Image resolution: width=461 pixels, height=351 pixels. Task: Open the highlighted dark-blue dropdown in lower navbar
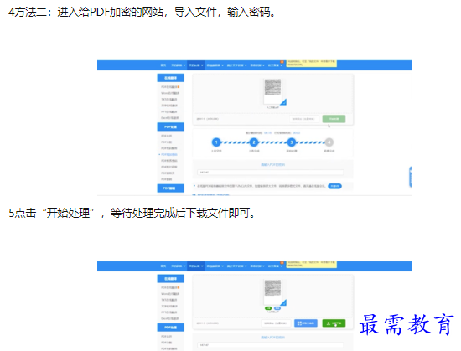196,266
